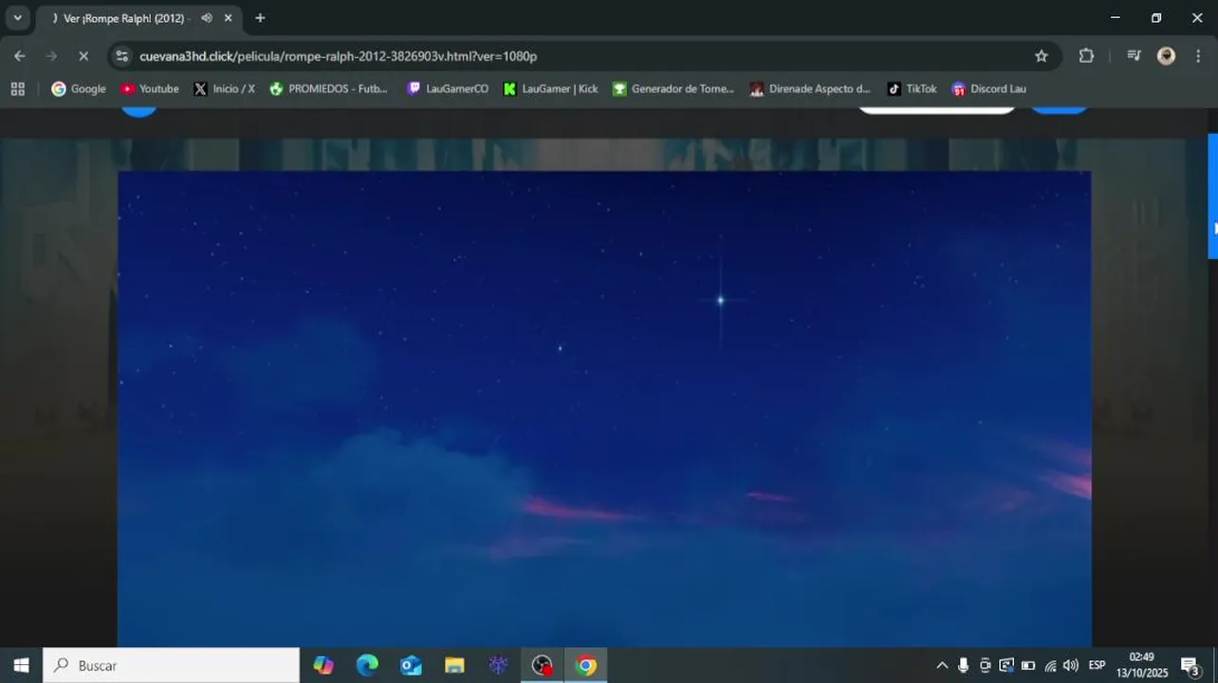The image size is (1218, 683).
Task: Open the display settings tray icon
Action: pyautogui.click(x=1006, y=665)
